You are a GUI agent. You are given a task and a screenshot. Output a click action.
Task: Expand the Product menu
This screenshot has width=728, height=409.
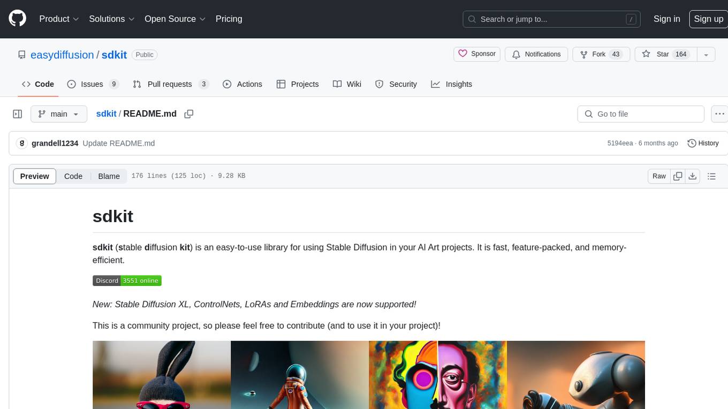tap(59, 19)
